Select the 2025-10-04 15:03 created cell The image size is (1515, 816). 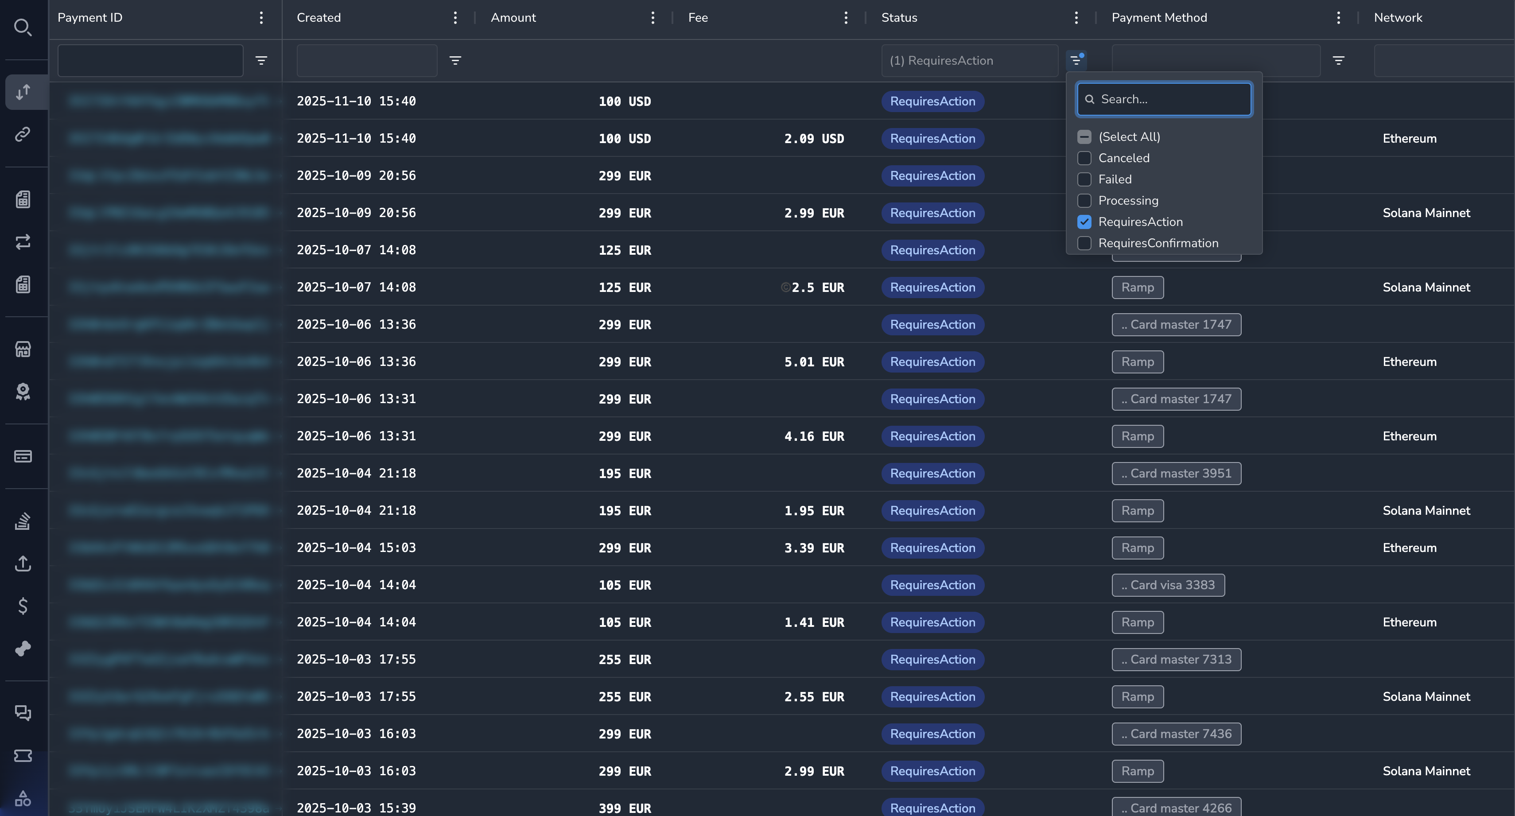[x=356, y=548]
